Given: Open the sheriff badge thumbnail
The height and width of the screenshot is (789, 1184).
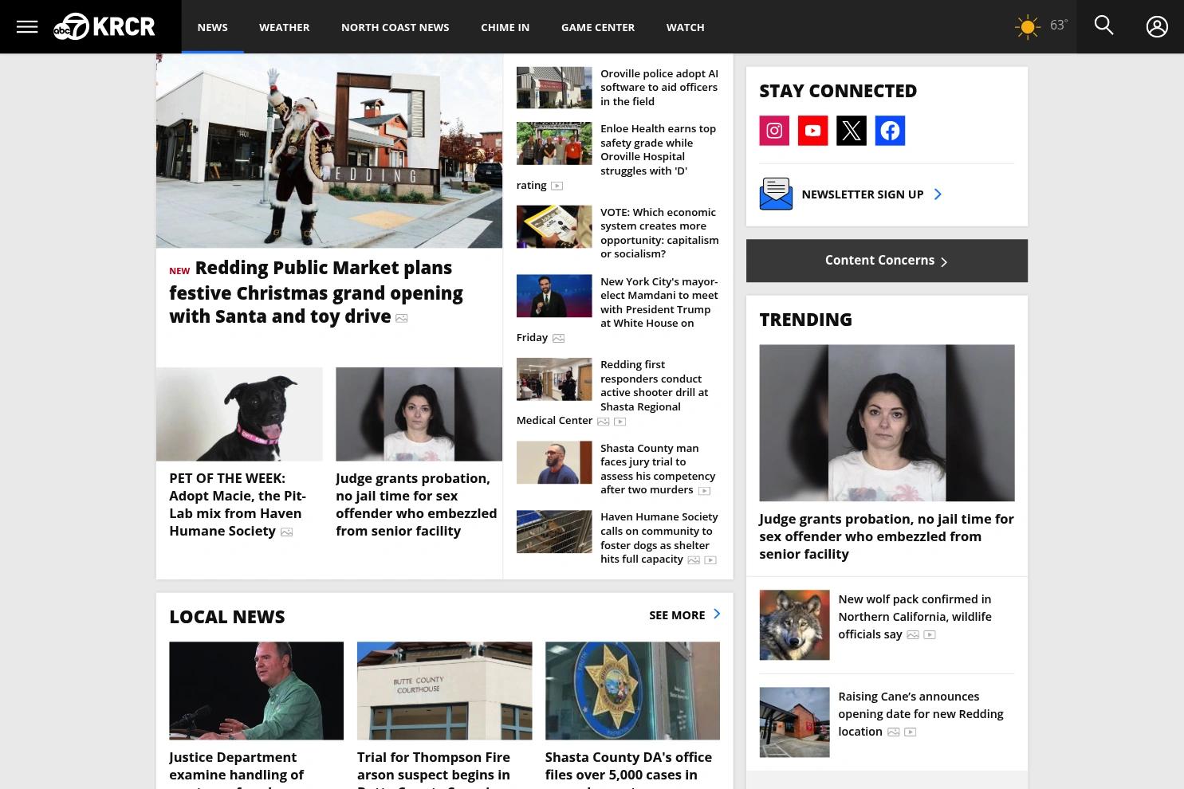Looking at the screenshot, I should point(632,690).
